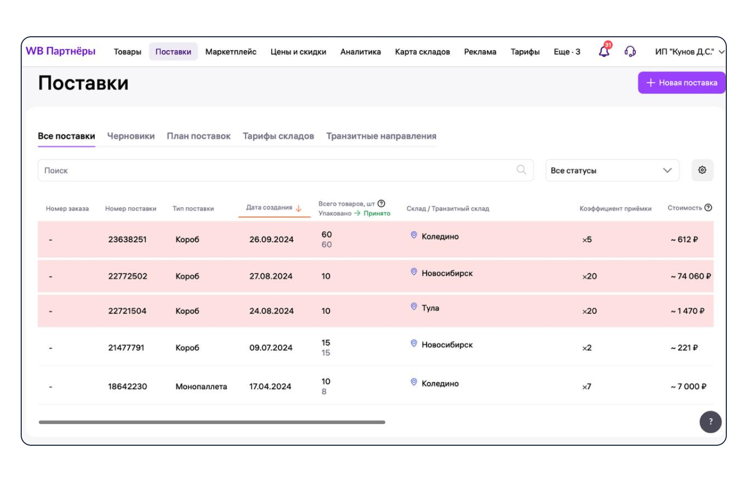Open table settings gear icon
The height and width of the screenshot is (482, 747).
[702, 170]
